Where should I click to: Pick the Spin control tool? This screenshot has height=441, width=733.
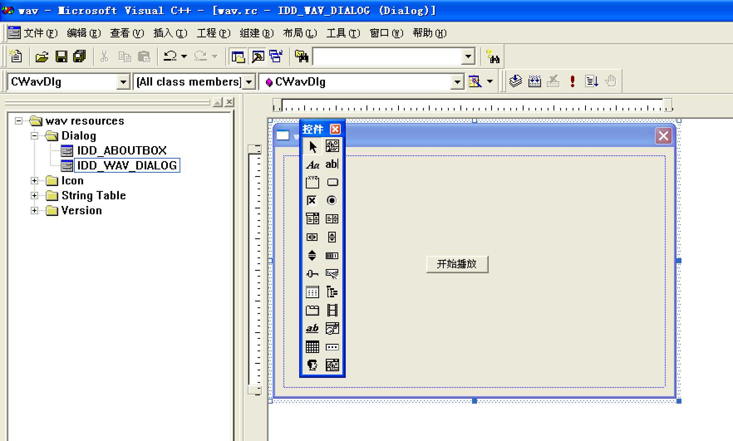coord(312,255)
